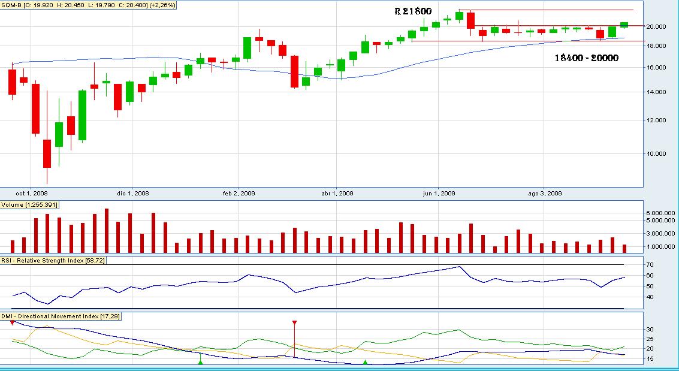Click the 30 level on DMI axis
This screenshot has width=679, height=371.
[x=650, y=330]
